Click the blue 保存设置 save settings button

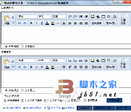pyautogui.click(x=114, y=100)
